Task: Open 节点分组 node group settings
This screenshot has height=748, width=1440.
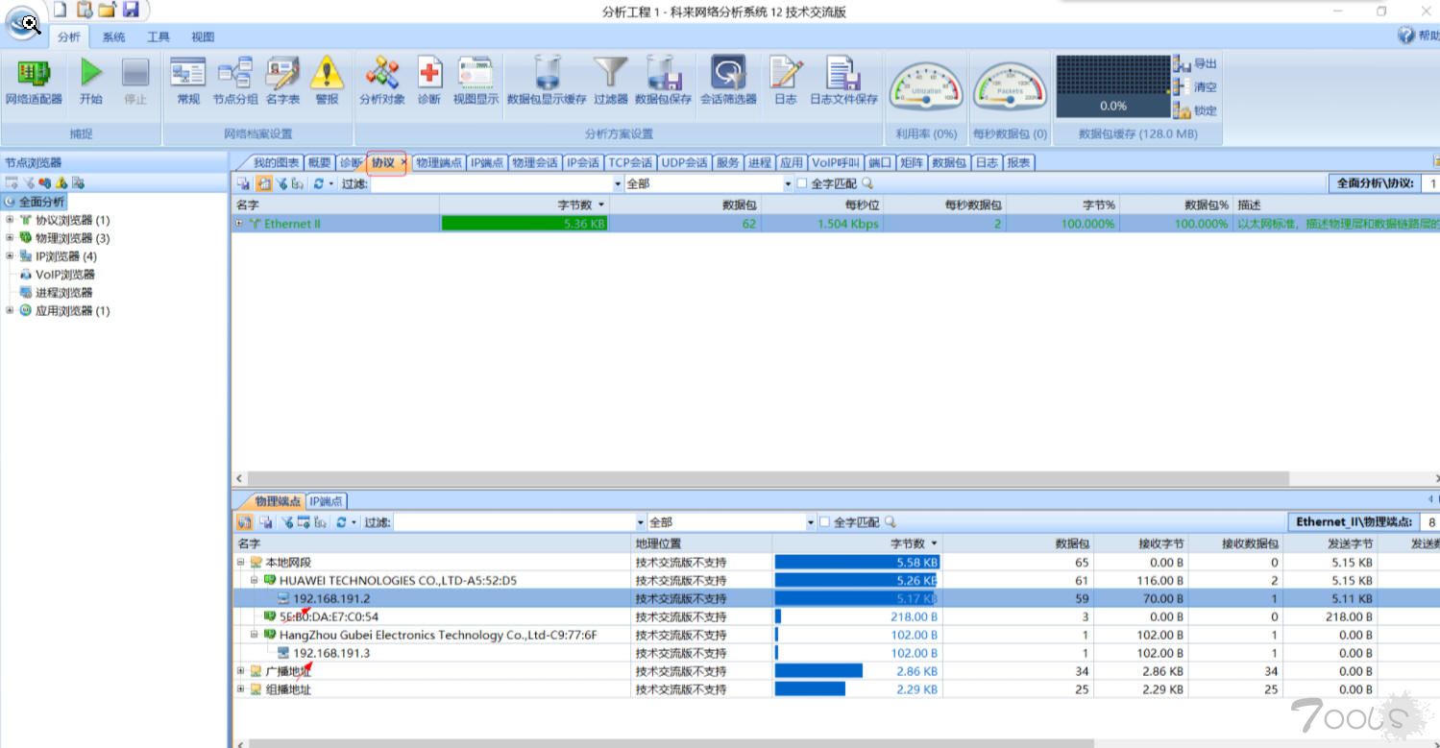Action: click(x=235, y=82)
